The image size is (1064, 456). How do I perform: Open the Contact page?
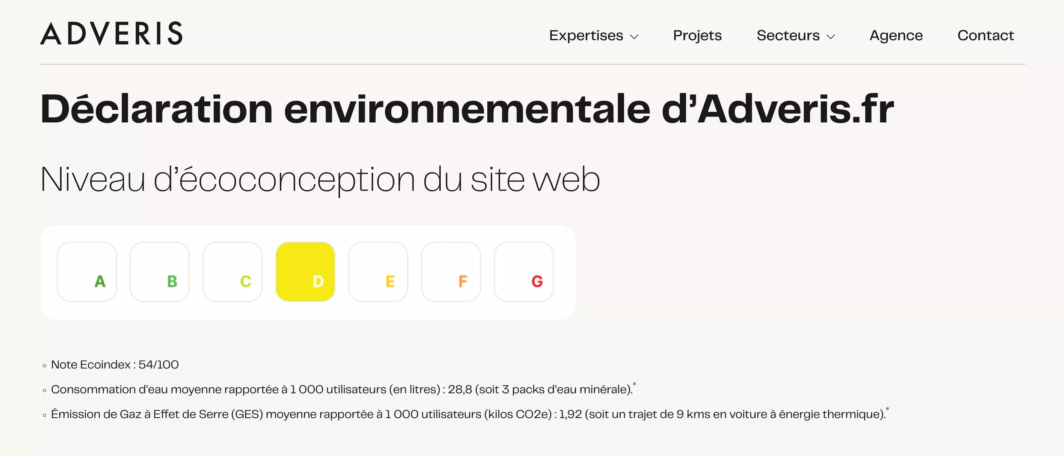point(985,36)
